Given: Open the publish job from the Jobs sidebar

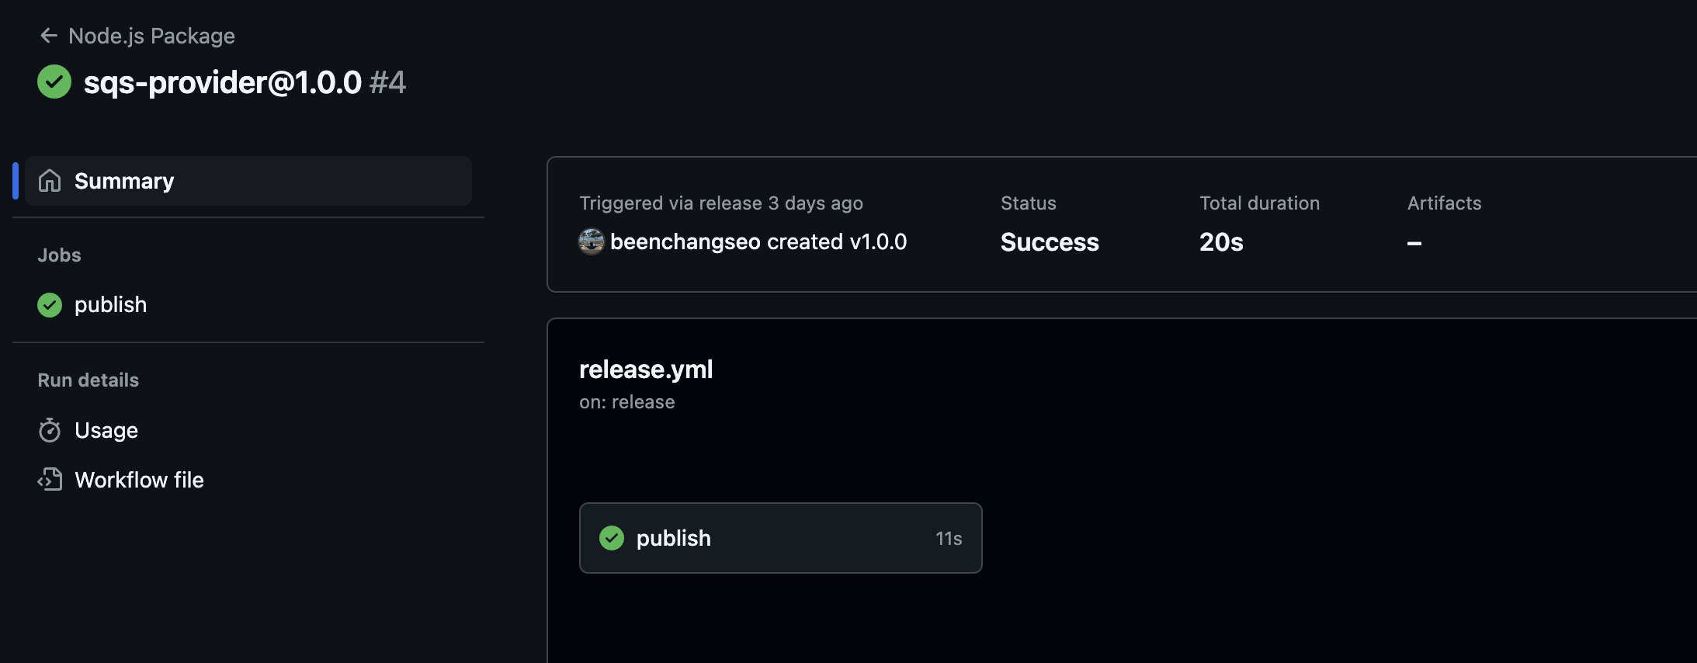Looking at the screenshot, I should coord(110,304).
